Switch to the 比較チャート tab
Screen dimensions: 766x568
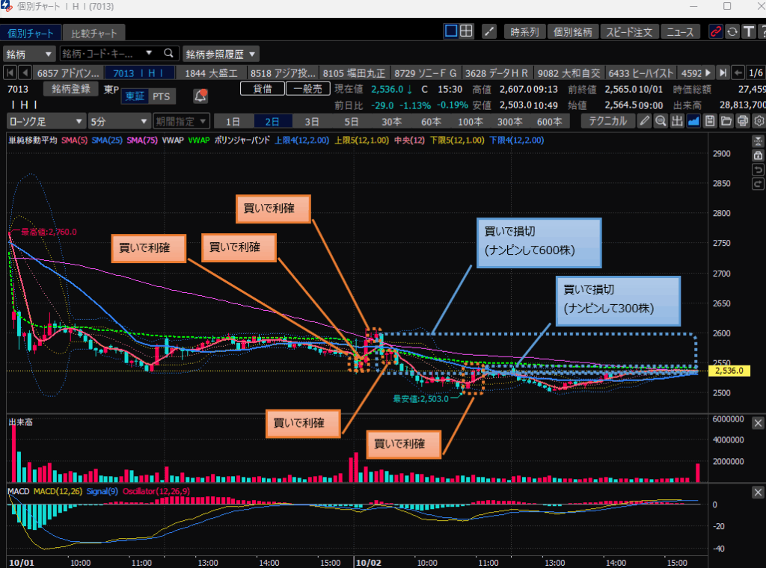(x=94, y=34)
